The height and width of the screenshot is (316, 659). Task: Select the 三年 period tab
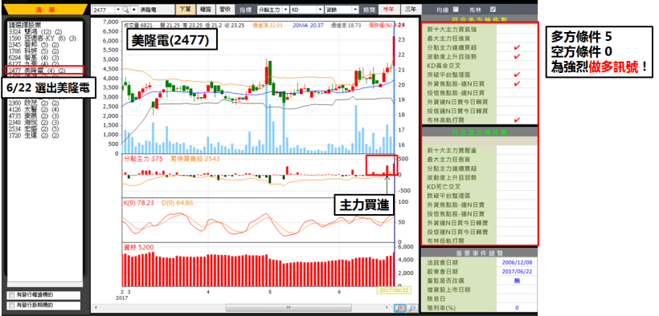coord(410,10)
